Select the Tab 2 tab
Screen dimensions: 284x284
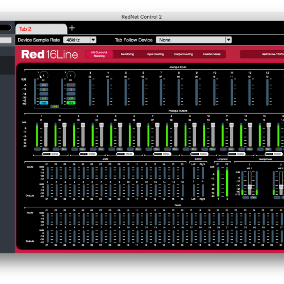[x=41, y=29]
